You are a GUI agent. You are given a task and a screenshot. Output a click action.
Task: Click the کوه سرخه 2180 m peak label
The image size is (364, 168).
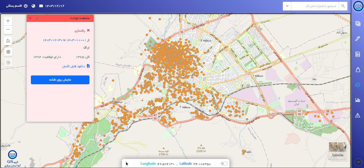click(x=164, y=152)
